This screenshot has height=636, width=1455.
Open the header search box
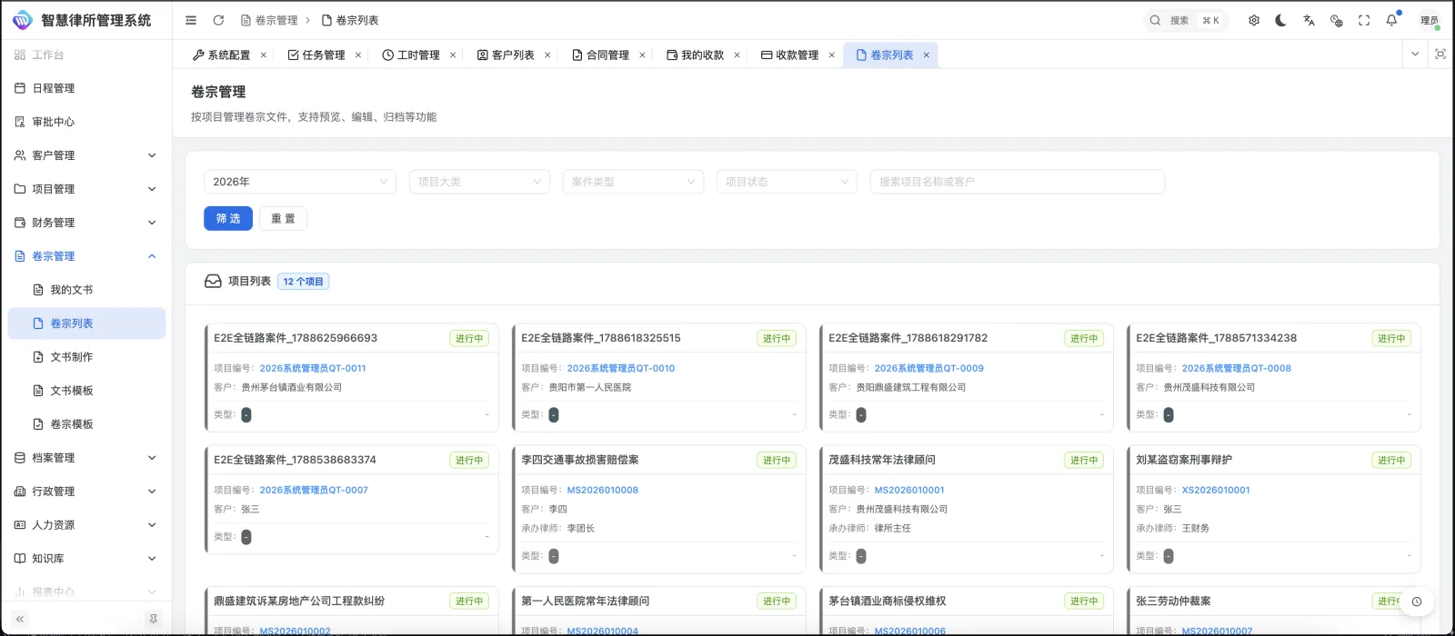[1186, 20]
